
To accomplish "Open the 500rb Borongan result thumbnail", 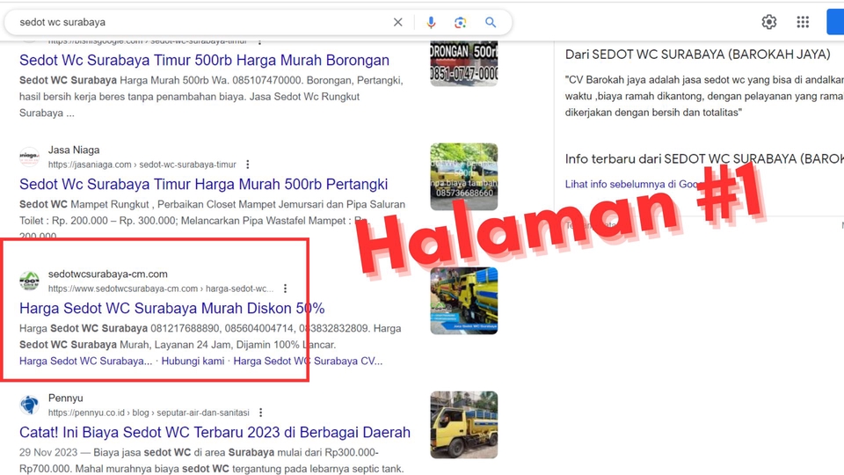I will [x=464, y=63].
